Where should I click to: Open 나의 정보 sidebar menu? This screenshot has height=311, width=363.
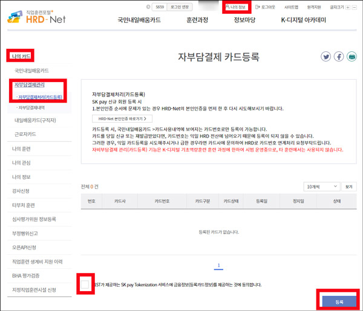21,177
